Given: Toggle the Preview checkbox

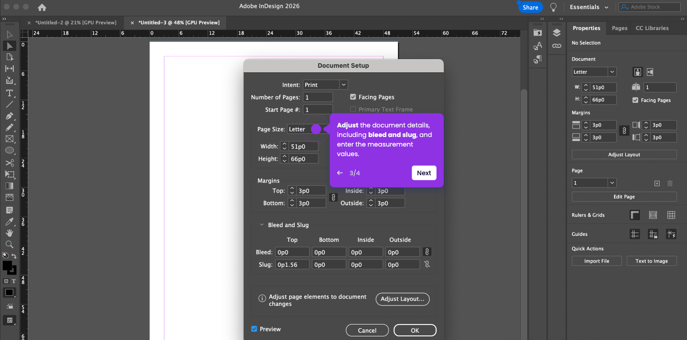Looking at the screenshot, I should point(254,329).
